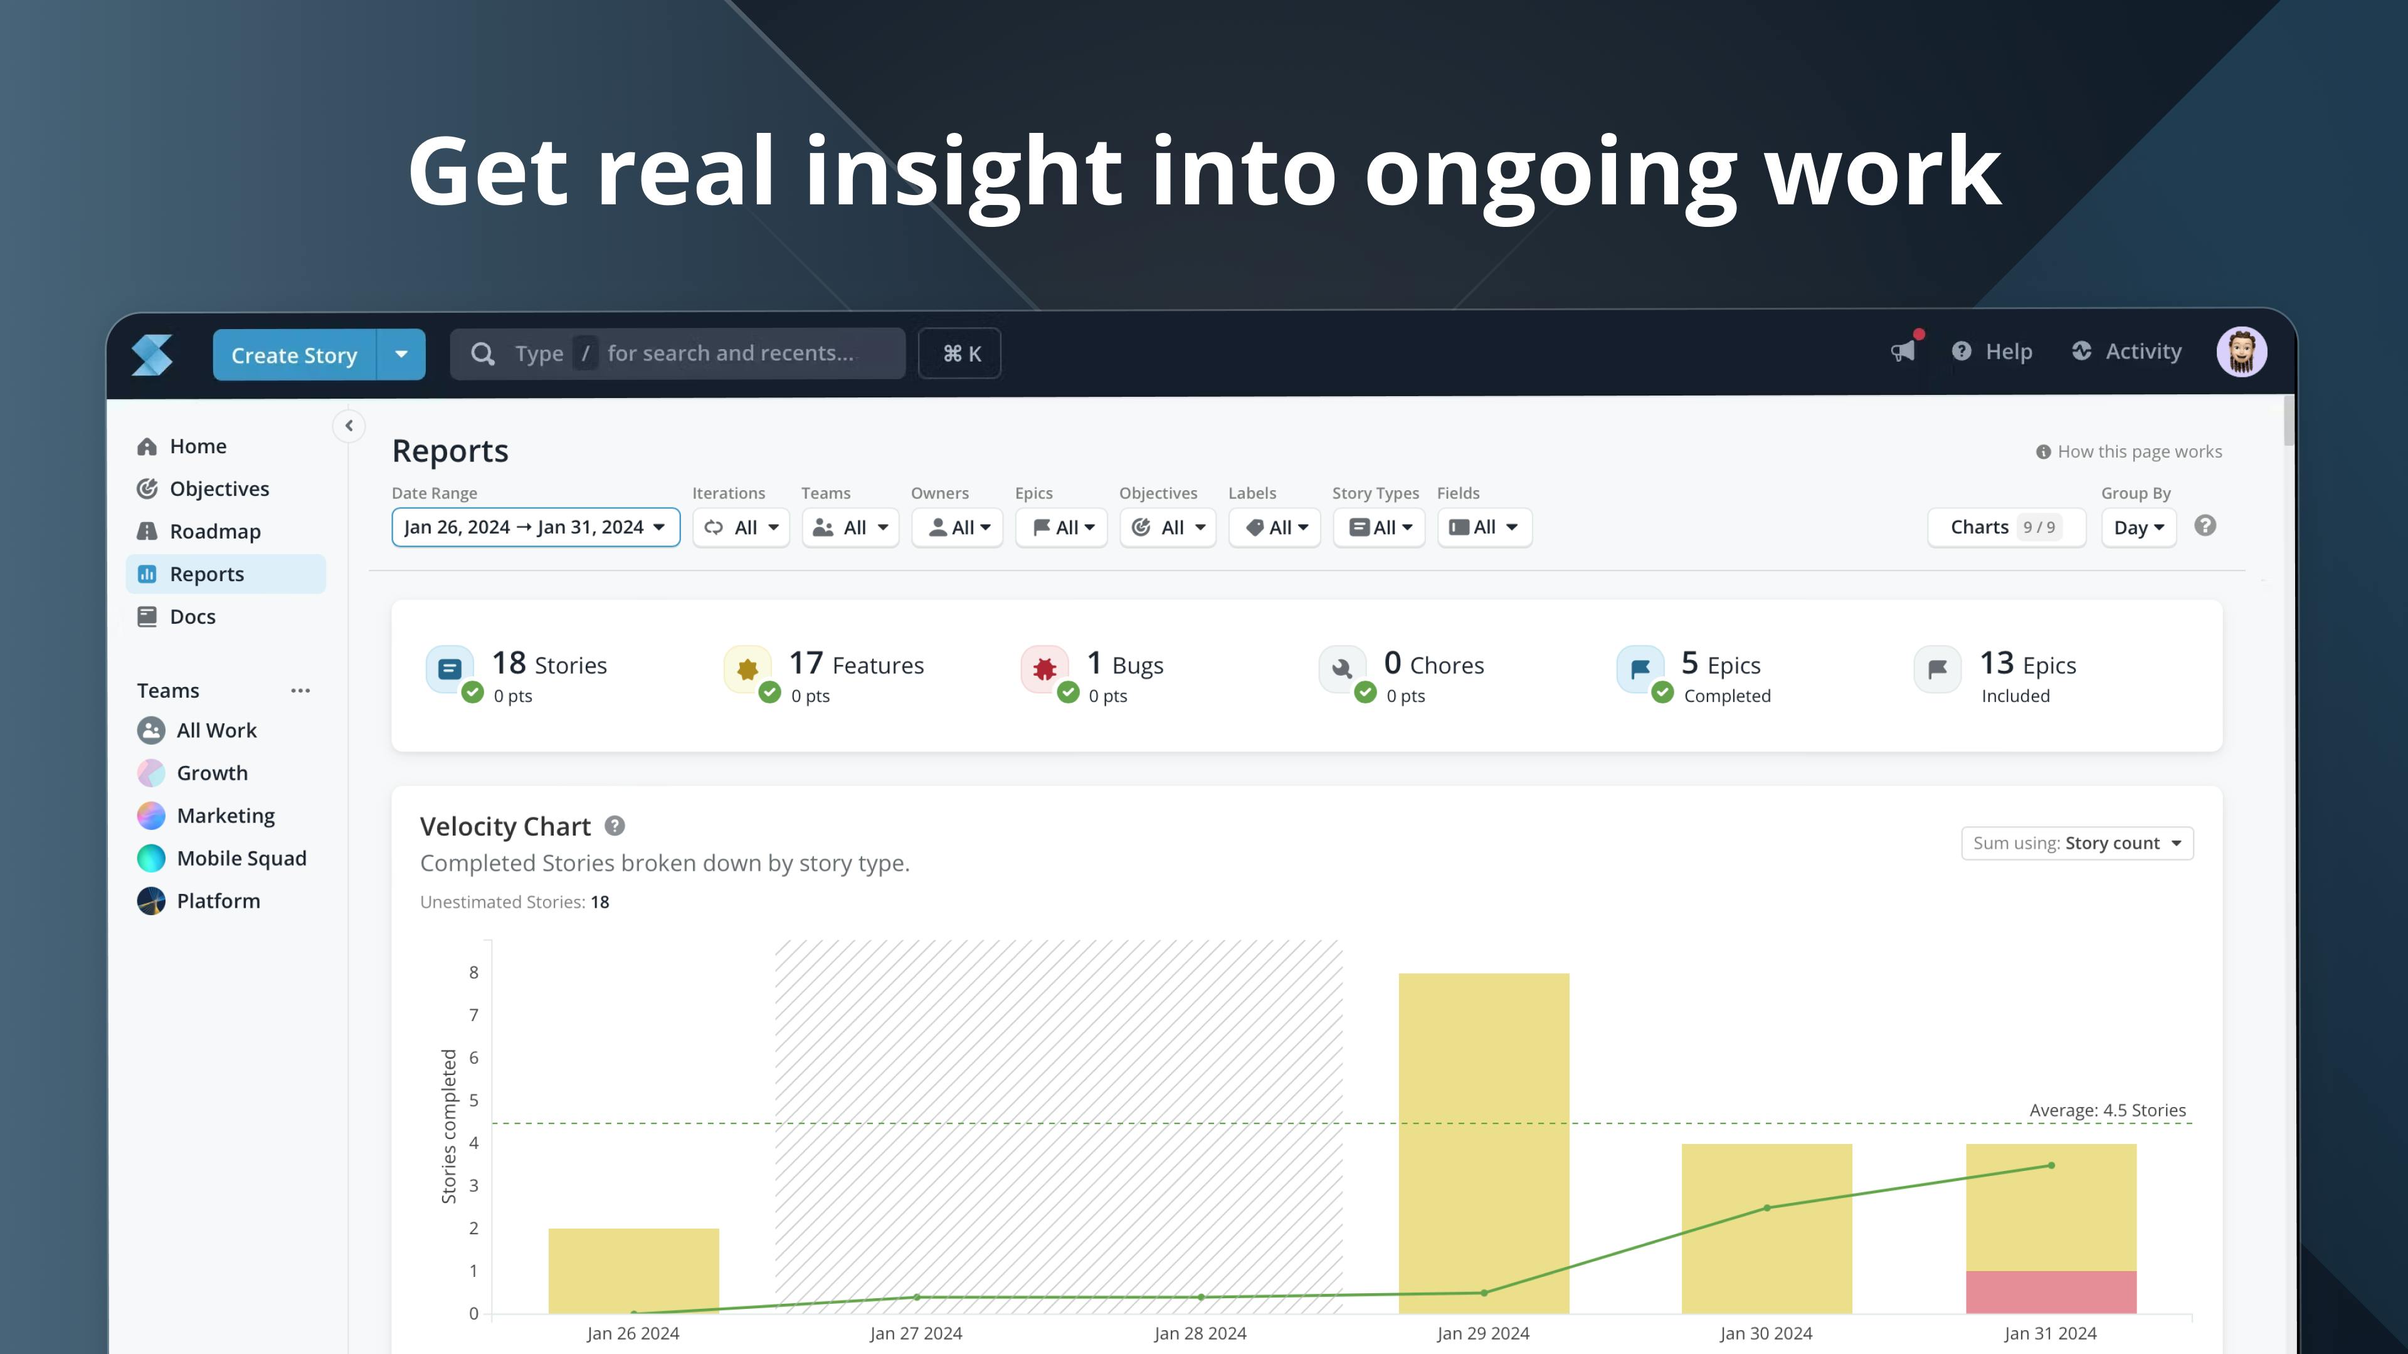Screen dimensions: 2408x1354
Task: Click the "Unestimated Stories: 18" text
Action: coord(514,902)
